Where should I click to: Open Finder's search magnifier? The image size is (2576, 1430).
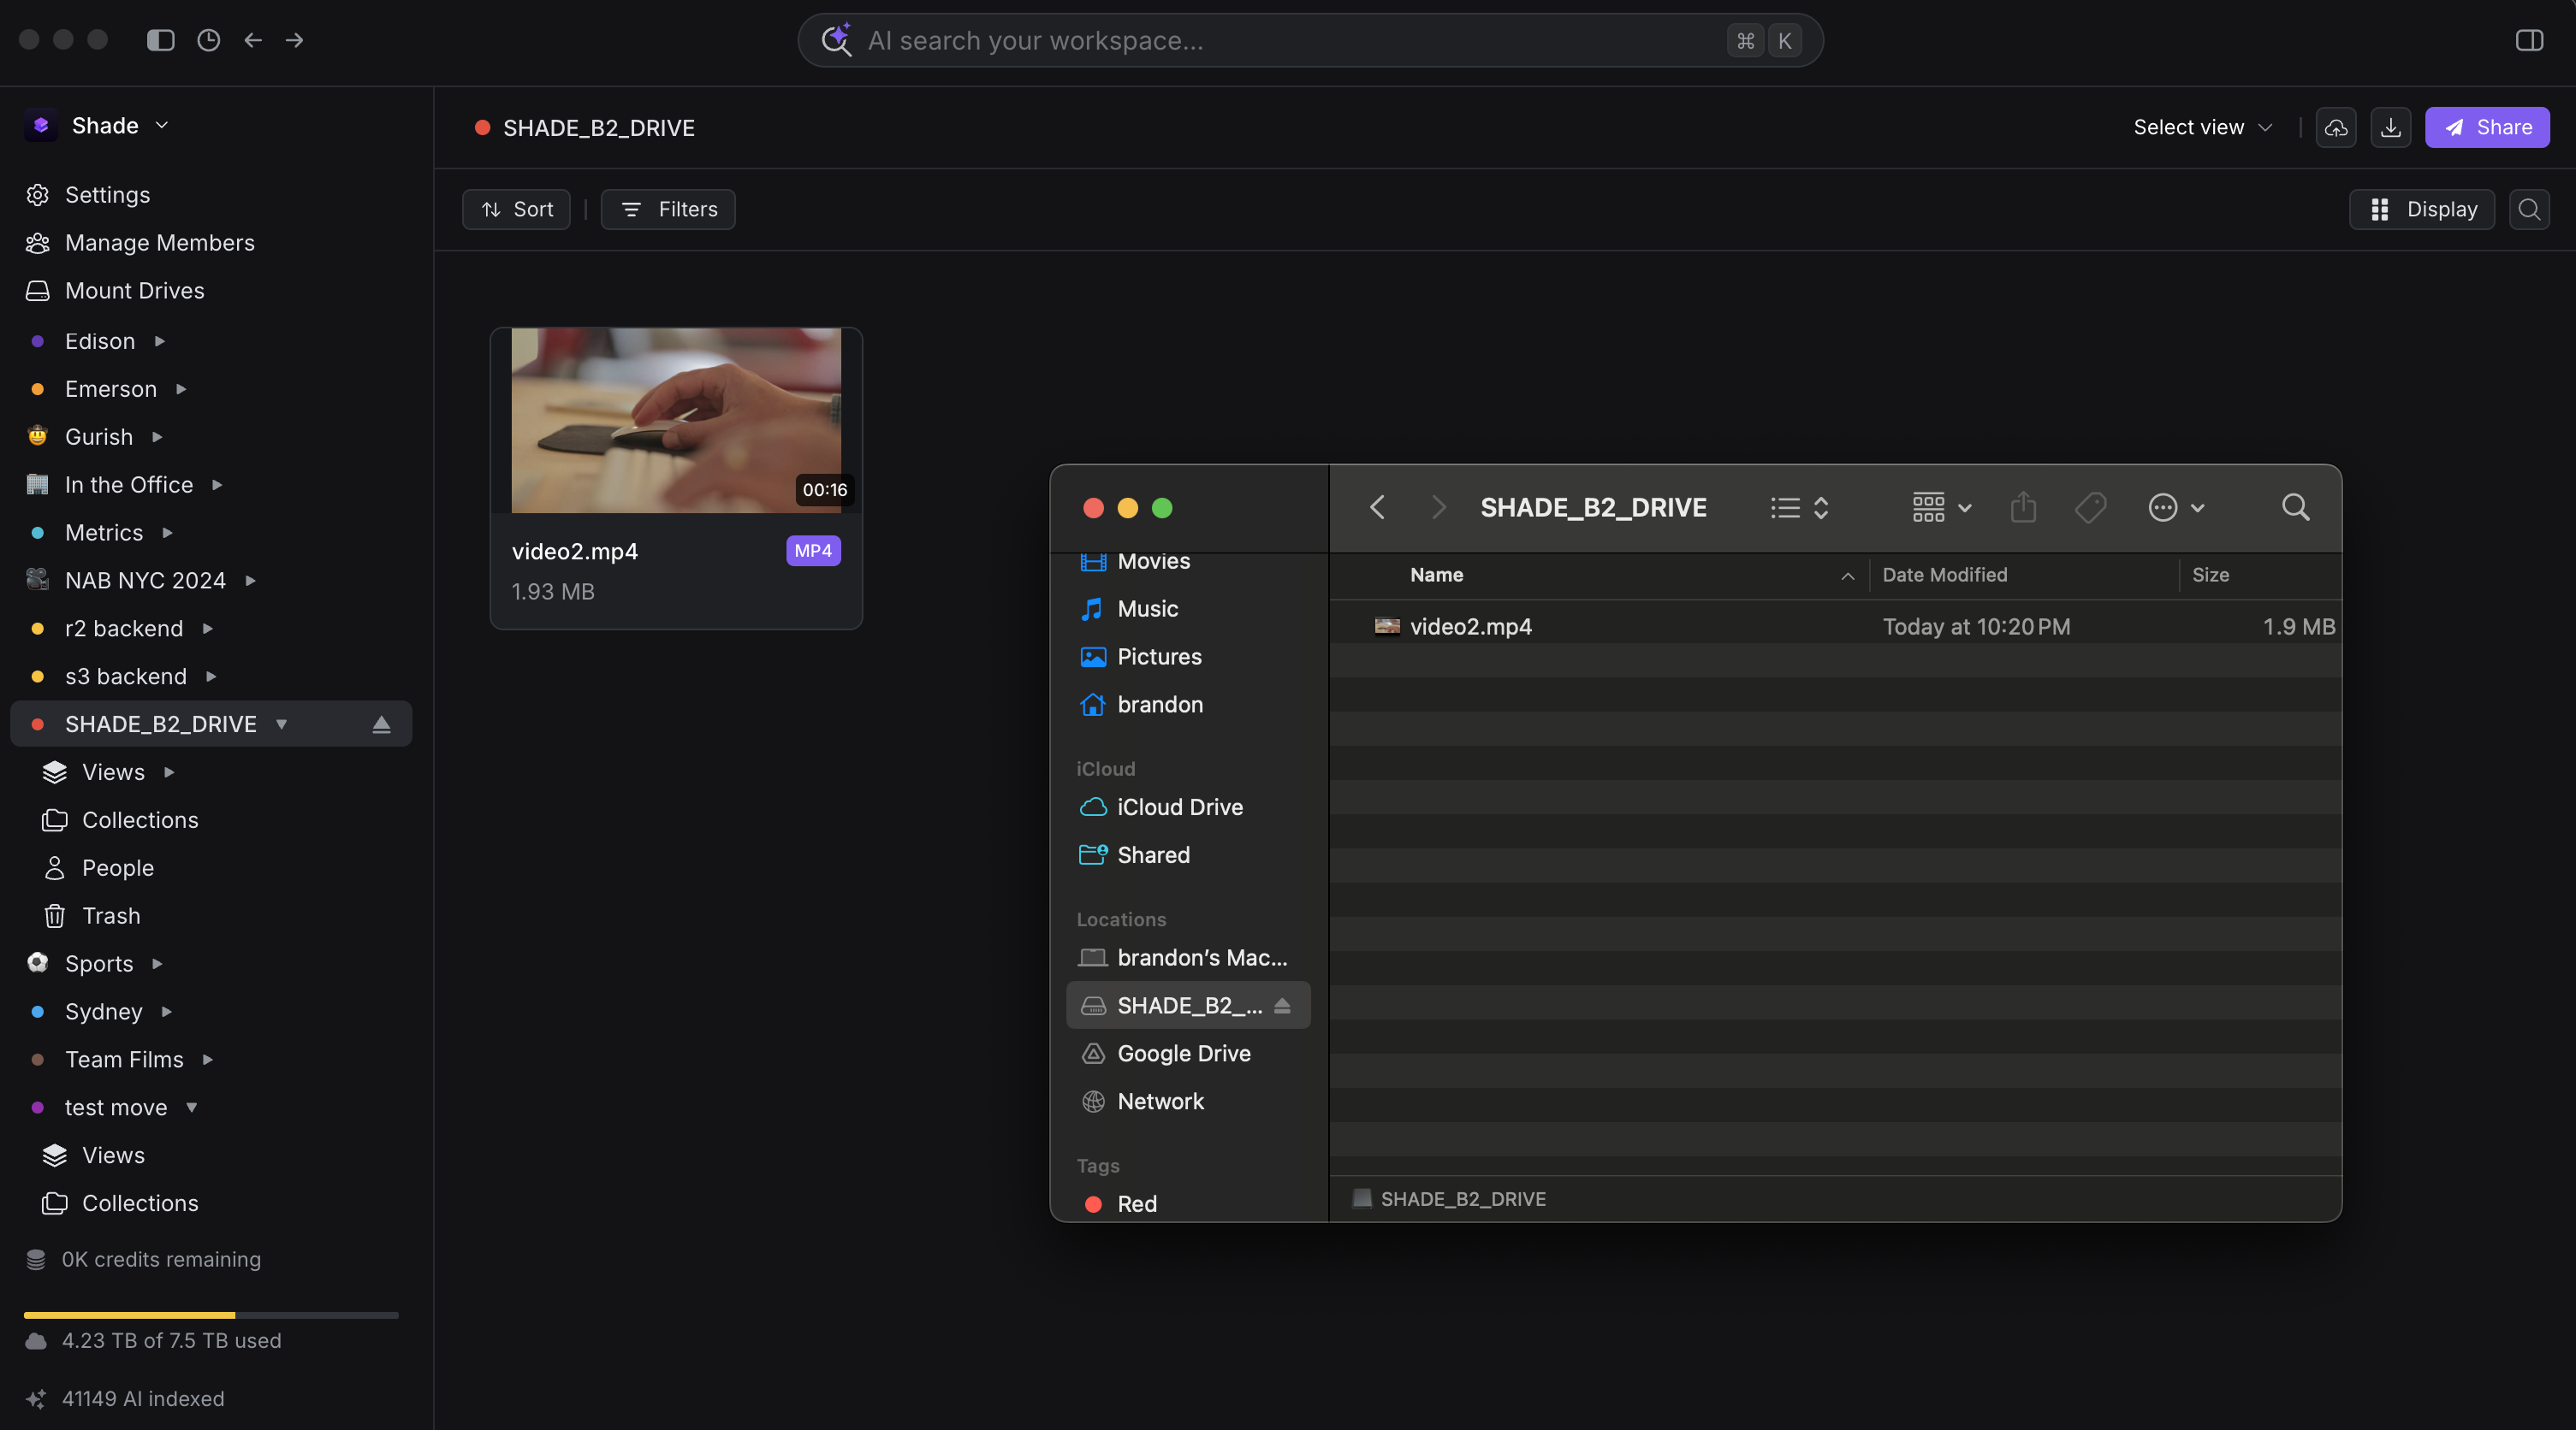(2295, 508)
